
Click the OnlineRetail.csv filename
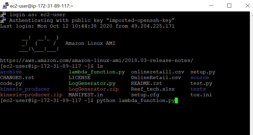click(x=156, y=78)
